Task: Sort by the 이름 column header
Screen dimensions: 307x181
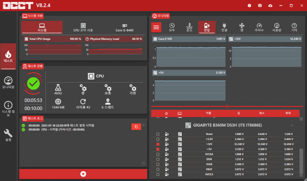Action: pos(208,113)
